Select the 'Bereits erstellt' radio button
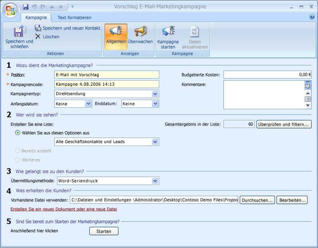Viewport: 318px width, 248px height. coord(18,151)
